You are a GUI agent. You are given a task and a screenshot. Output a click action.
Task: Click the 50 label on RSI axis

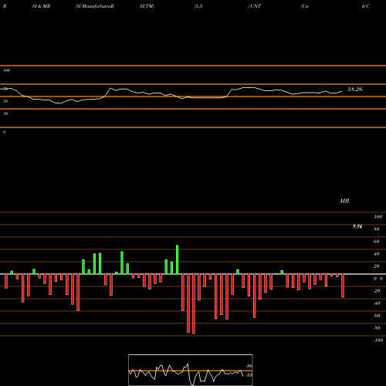coord(5,101)
